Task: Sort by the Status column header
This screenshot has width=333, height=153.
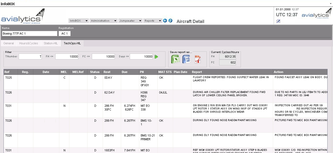Action: point(95,72)
